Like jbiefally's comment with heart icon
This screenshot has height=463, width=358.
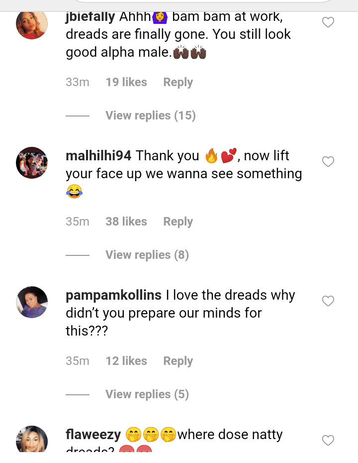(328, 22)
